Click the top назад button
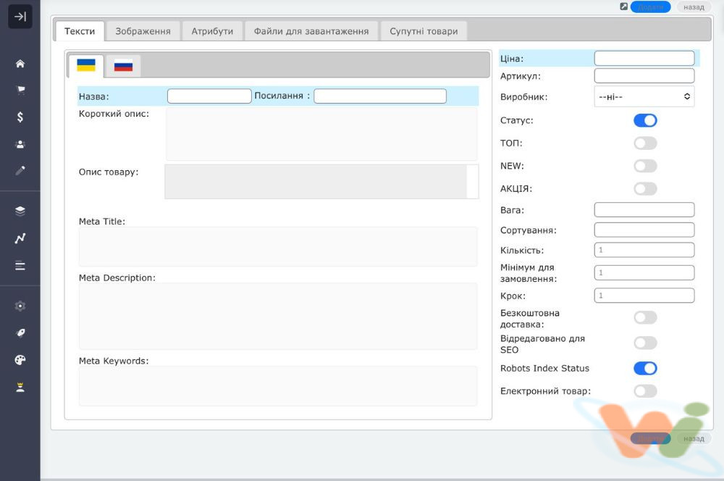 point(693,7)
